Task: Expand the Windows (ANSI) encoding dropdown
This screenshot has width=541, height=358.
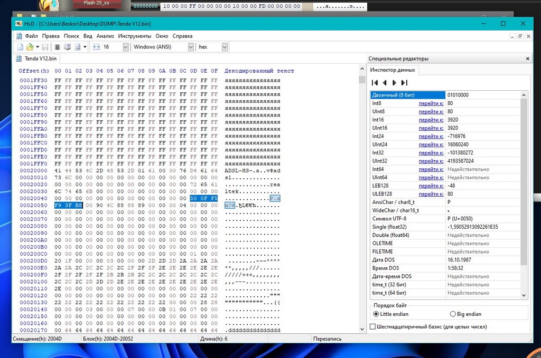Action: point(191,47)
